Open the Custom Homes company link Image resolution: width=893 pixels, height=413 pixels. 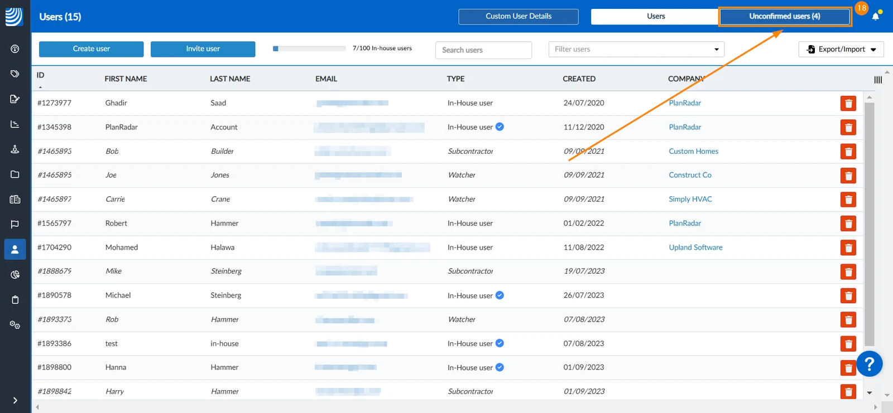tap(693, 151)
